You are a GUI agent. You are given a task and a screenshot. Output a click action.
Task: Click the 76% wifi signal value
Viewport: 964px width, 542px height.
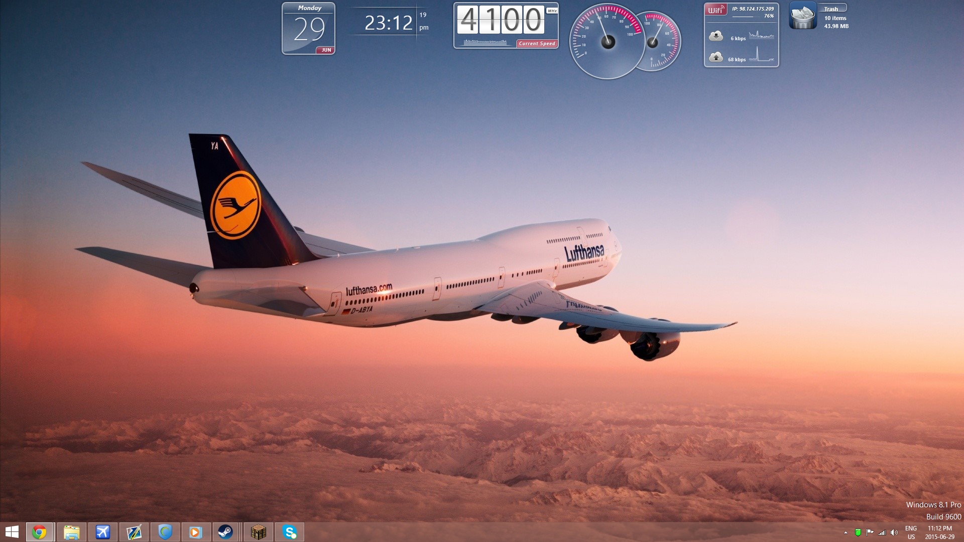(769, 16)
